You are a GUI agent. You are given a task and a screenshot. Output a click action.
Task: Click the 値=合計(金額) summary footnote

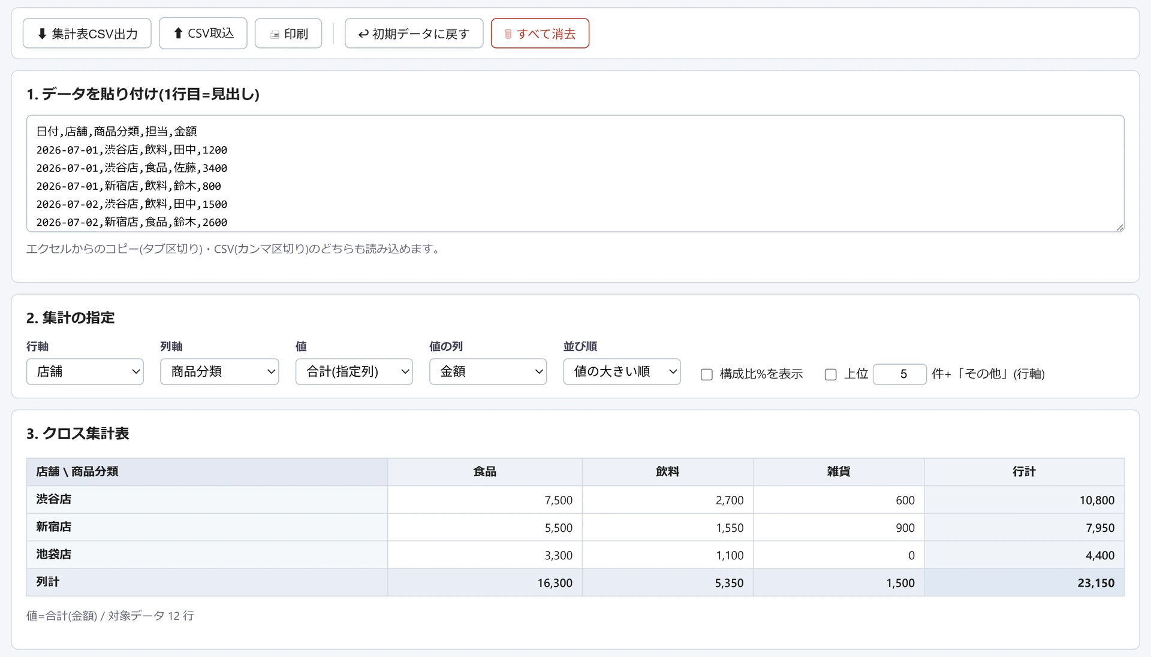(110, 616)
